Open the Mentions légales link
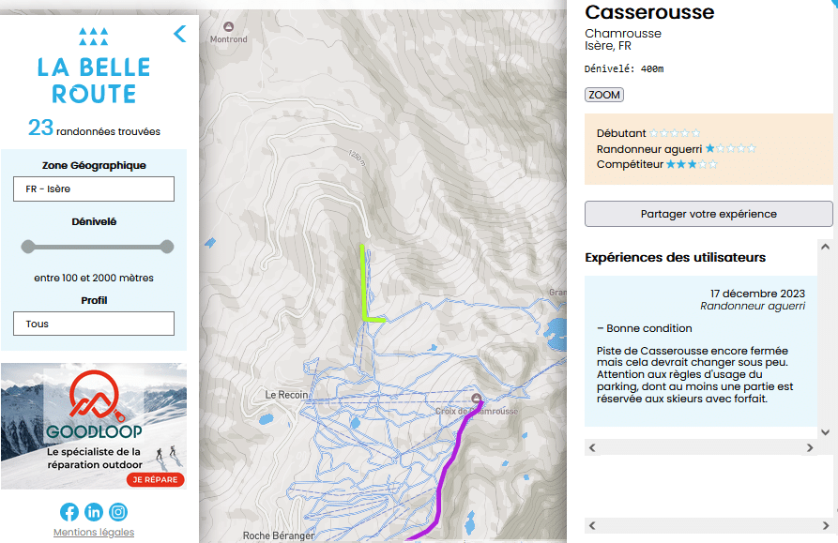Screen dimensions: 838x543 click(94, 532)
